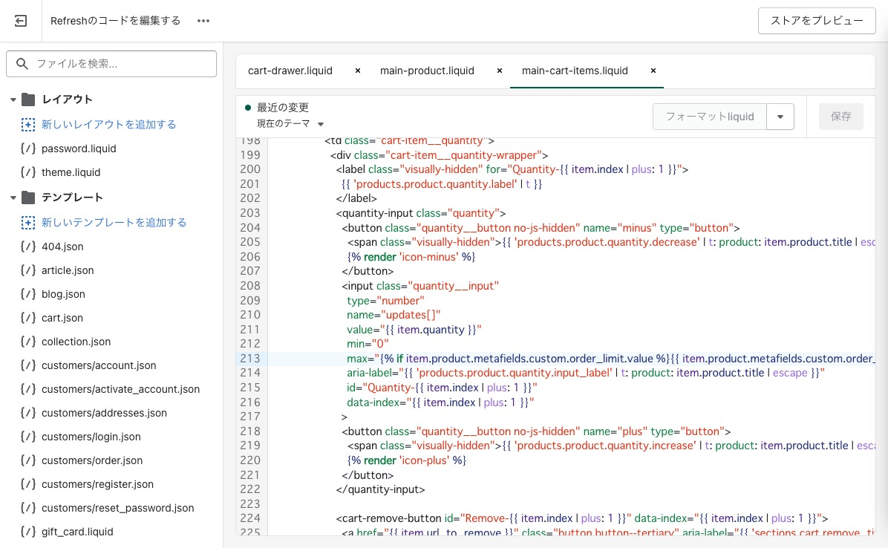The width and height of the screenshot is (888, 548).
Task: Click the ストアをプレビュー button
Action: click(x=817, y=21)
